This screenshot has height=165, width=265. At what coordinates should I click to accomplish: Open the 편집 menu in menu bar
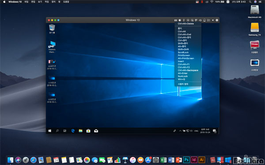tap(33, 2)
